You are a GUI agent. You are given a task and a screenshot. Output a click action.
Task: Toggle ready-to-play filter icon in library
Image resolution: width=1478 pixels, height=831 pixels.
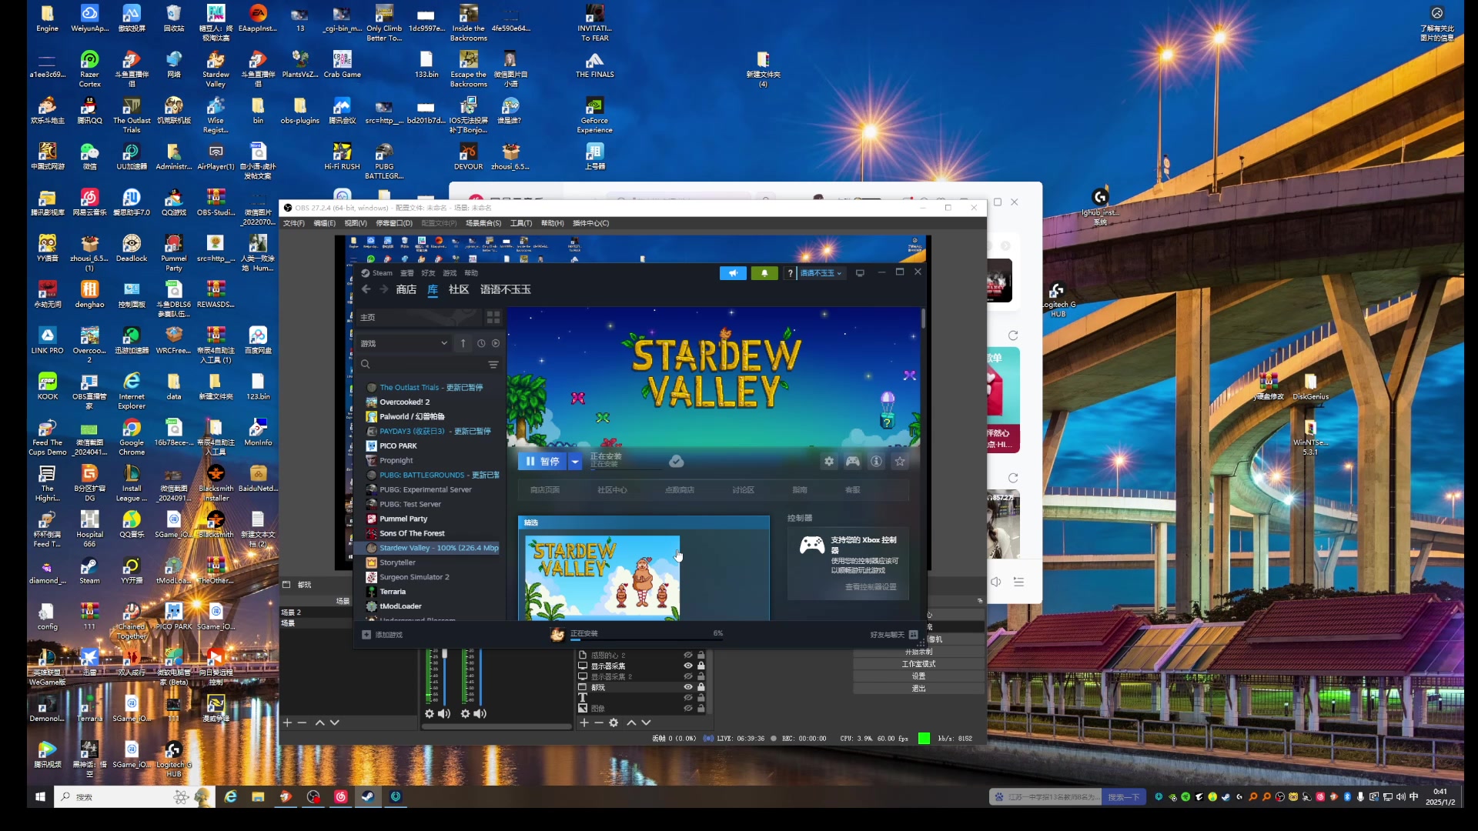click(x=496, y=343)
